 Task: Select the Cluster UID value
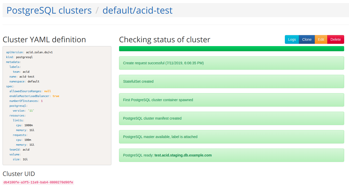point(38,182)
